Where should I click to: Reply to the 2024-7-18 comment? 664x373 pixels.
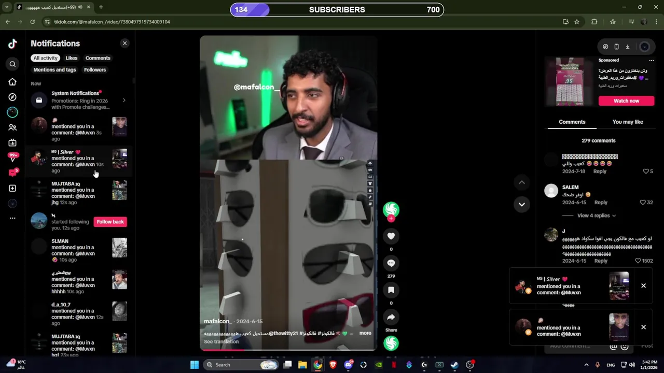point(600,171)
